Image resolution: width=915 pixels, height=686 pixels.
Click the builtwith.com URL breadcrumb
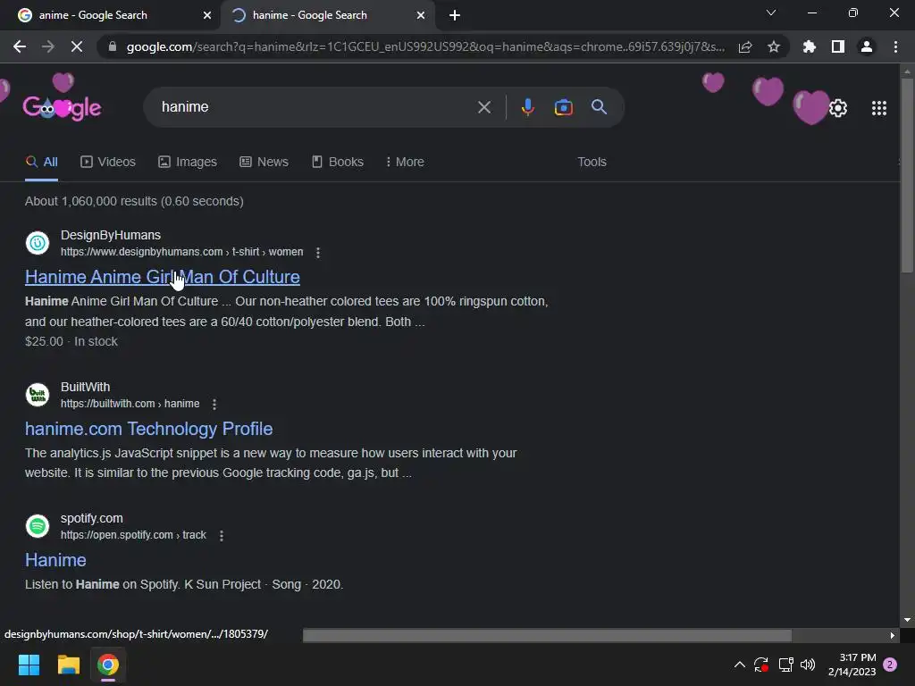pos(130,404)
